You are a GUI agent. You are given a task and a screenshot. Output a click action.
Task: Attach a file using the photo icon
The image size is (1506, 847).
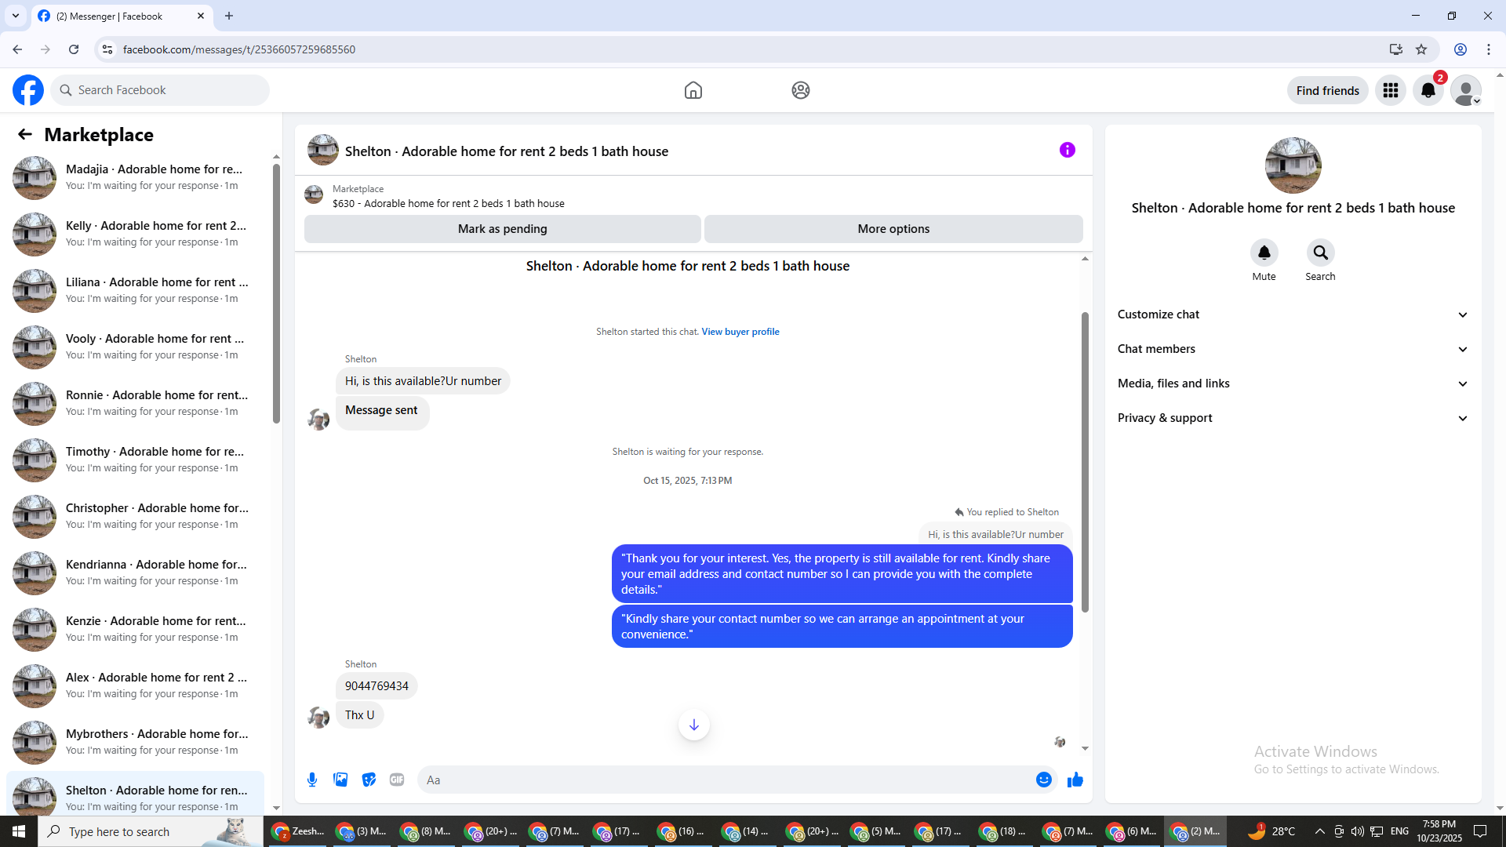340,780
